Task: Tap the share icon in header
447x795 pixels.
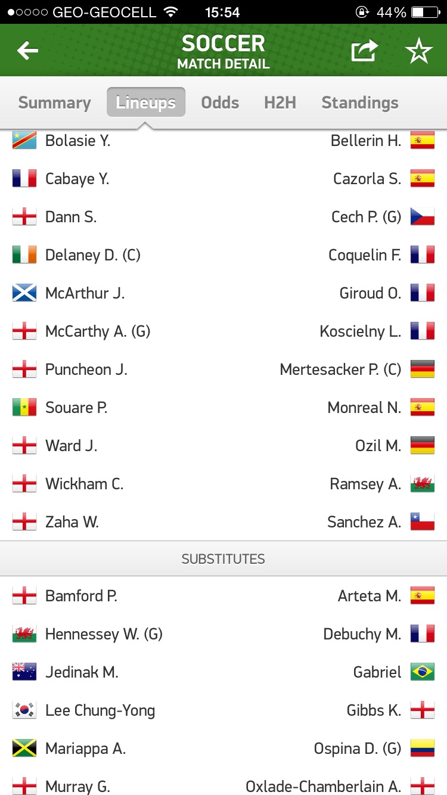Action: pos(364,51)
